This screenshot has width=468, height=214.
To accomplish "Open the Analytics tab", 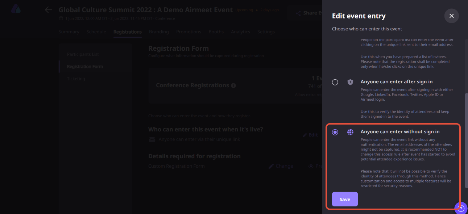I will pos(240,32).
